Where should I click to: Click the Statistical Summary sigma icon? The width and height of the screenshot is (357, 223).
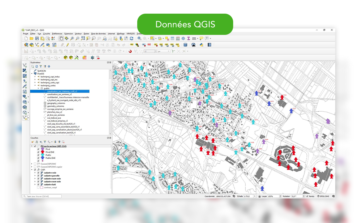pyautogui.click(x=189, y=38)
